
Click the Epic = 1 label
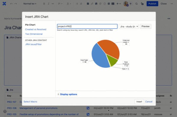[126, 69]
